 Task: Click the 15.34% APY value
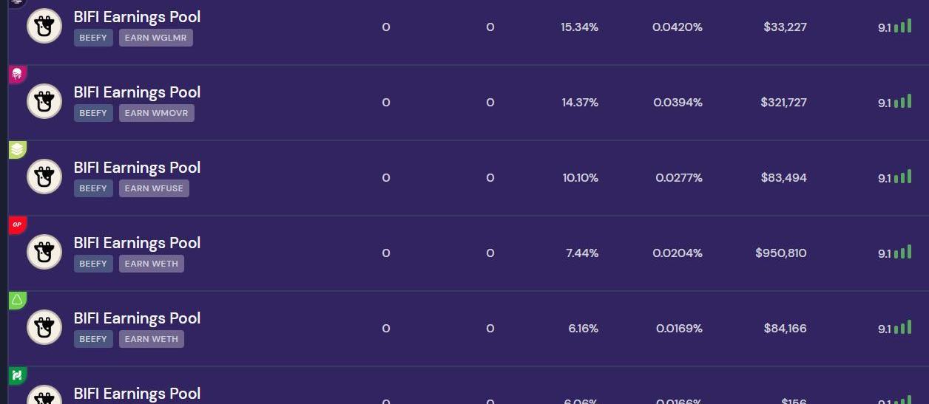pyautogui.click(x=579, y=27)
